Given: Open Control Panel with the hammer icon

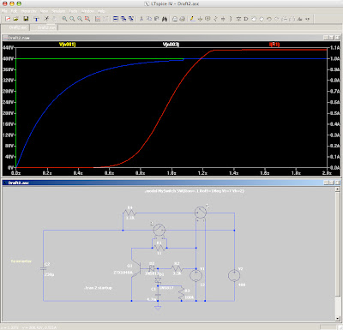Looking at the screenshot, I should (x=36, y=19).
